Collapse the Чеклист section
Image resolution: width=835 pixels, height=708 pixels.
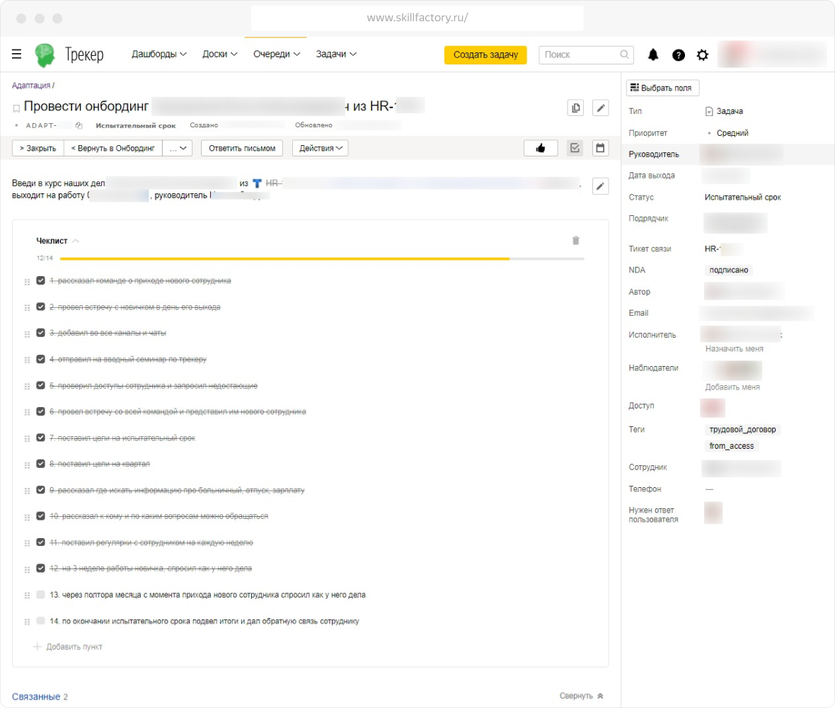(x=57, y=241)
